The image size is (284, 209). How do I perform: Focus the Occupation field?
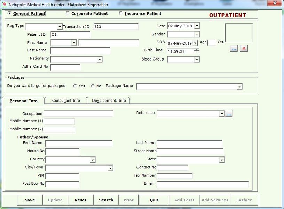tap(78, 114)
